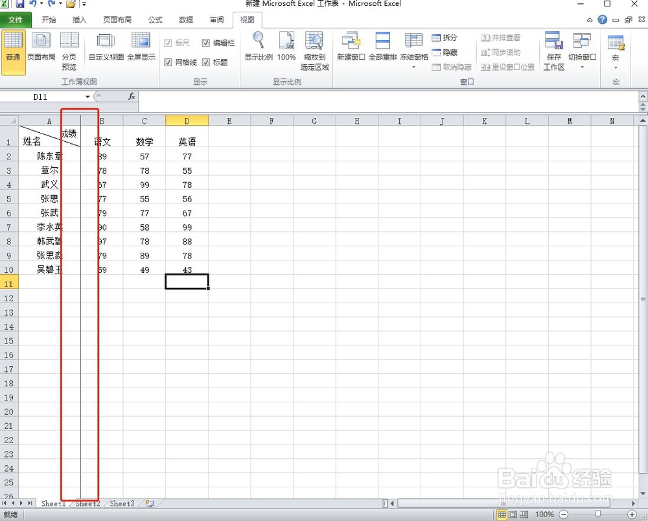This screenshot has width=648, height=521.
Task: Click the zoom slider handle
Action: (x=597, y=514)
